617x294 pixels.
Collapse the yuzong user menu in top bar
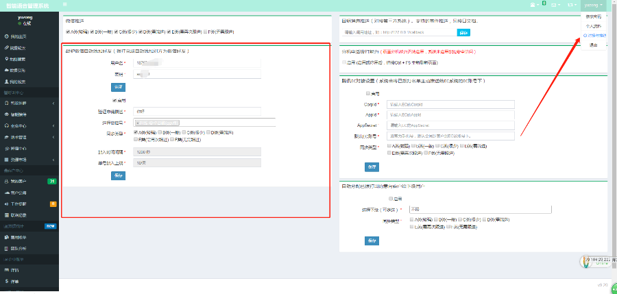pos(594,5)
